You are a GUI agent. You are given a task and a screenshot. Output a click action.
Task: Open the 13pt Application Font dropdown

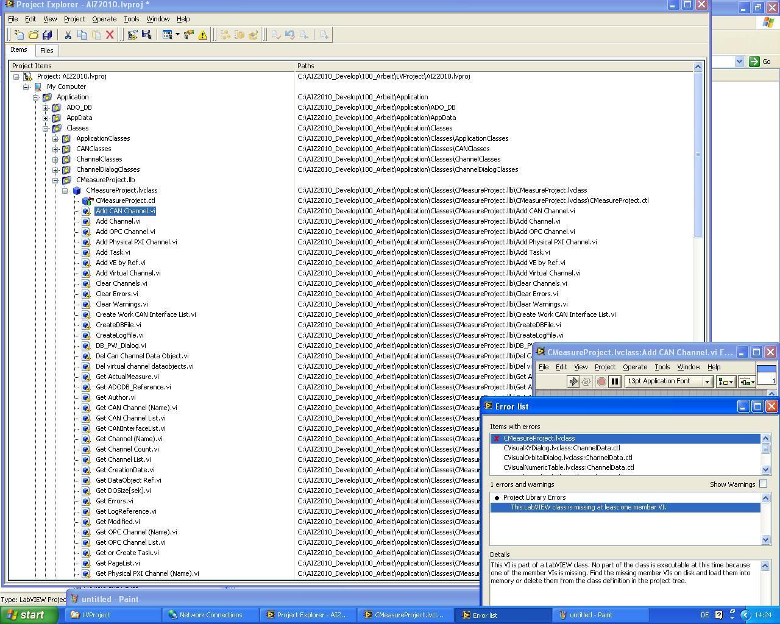pos(707,381)
